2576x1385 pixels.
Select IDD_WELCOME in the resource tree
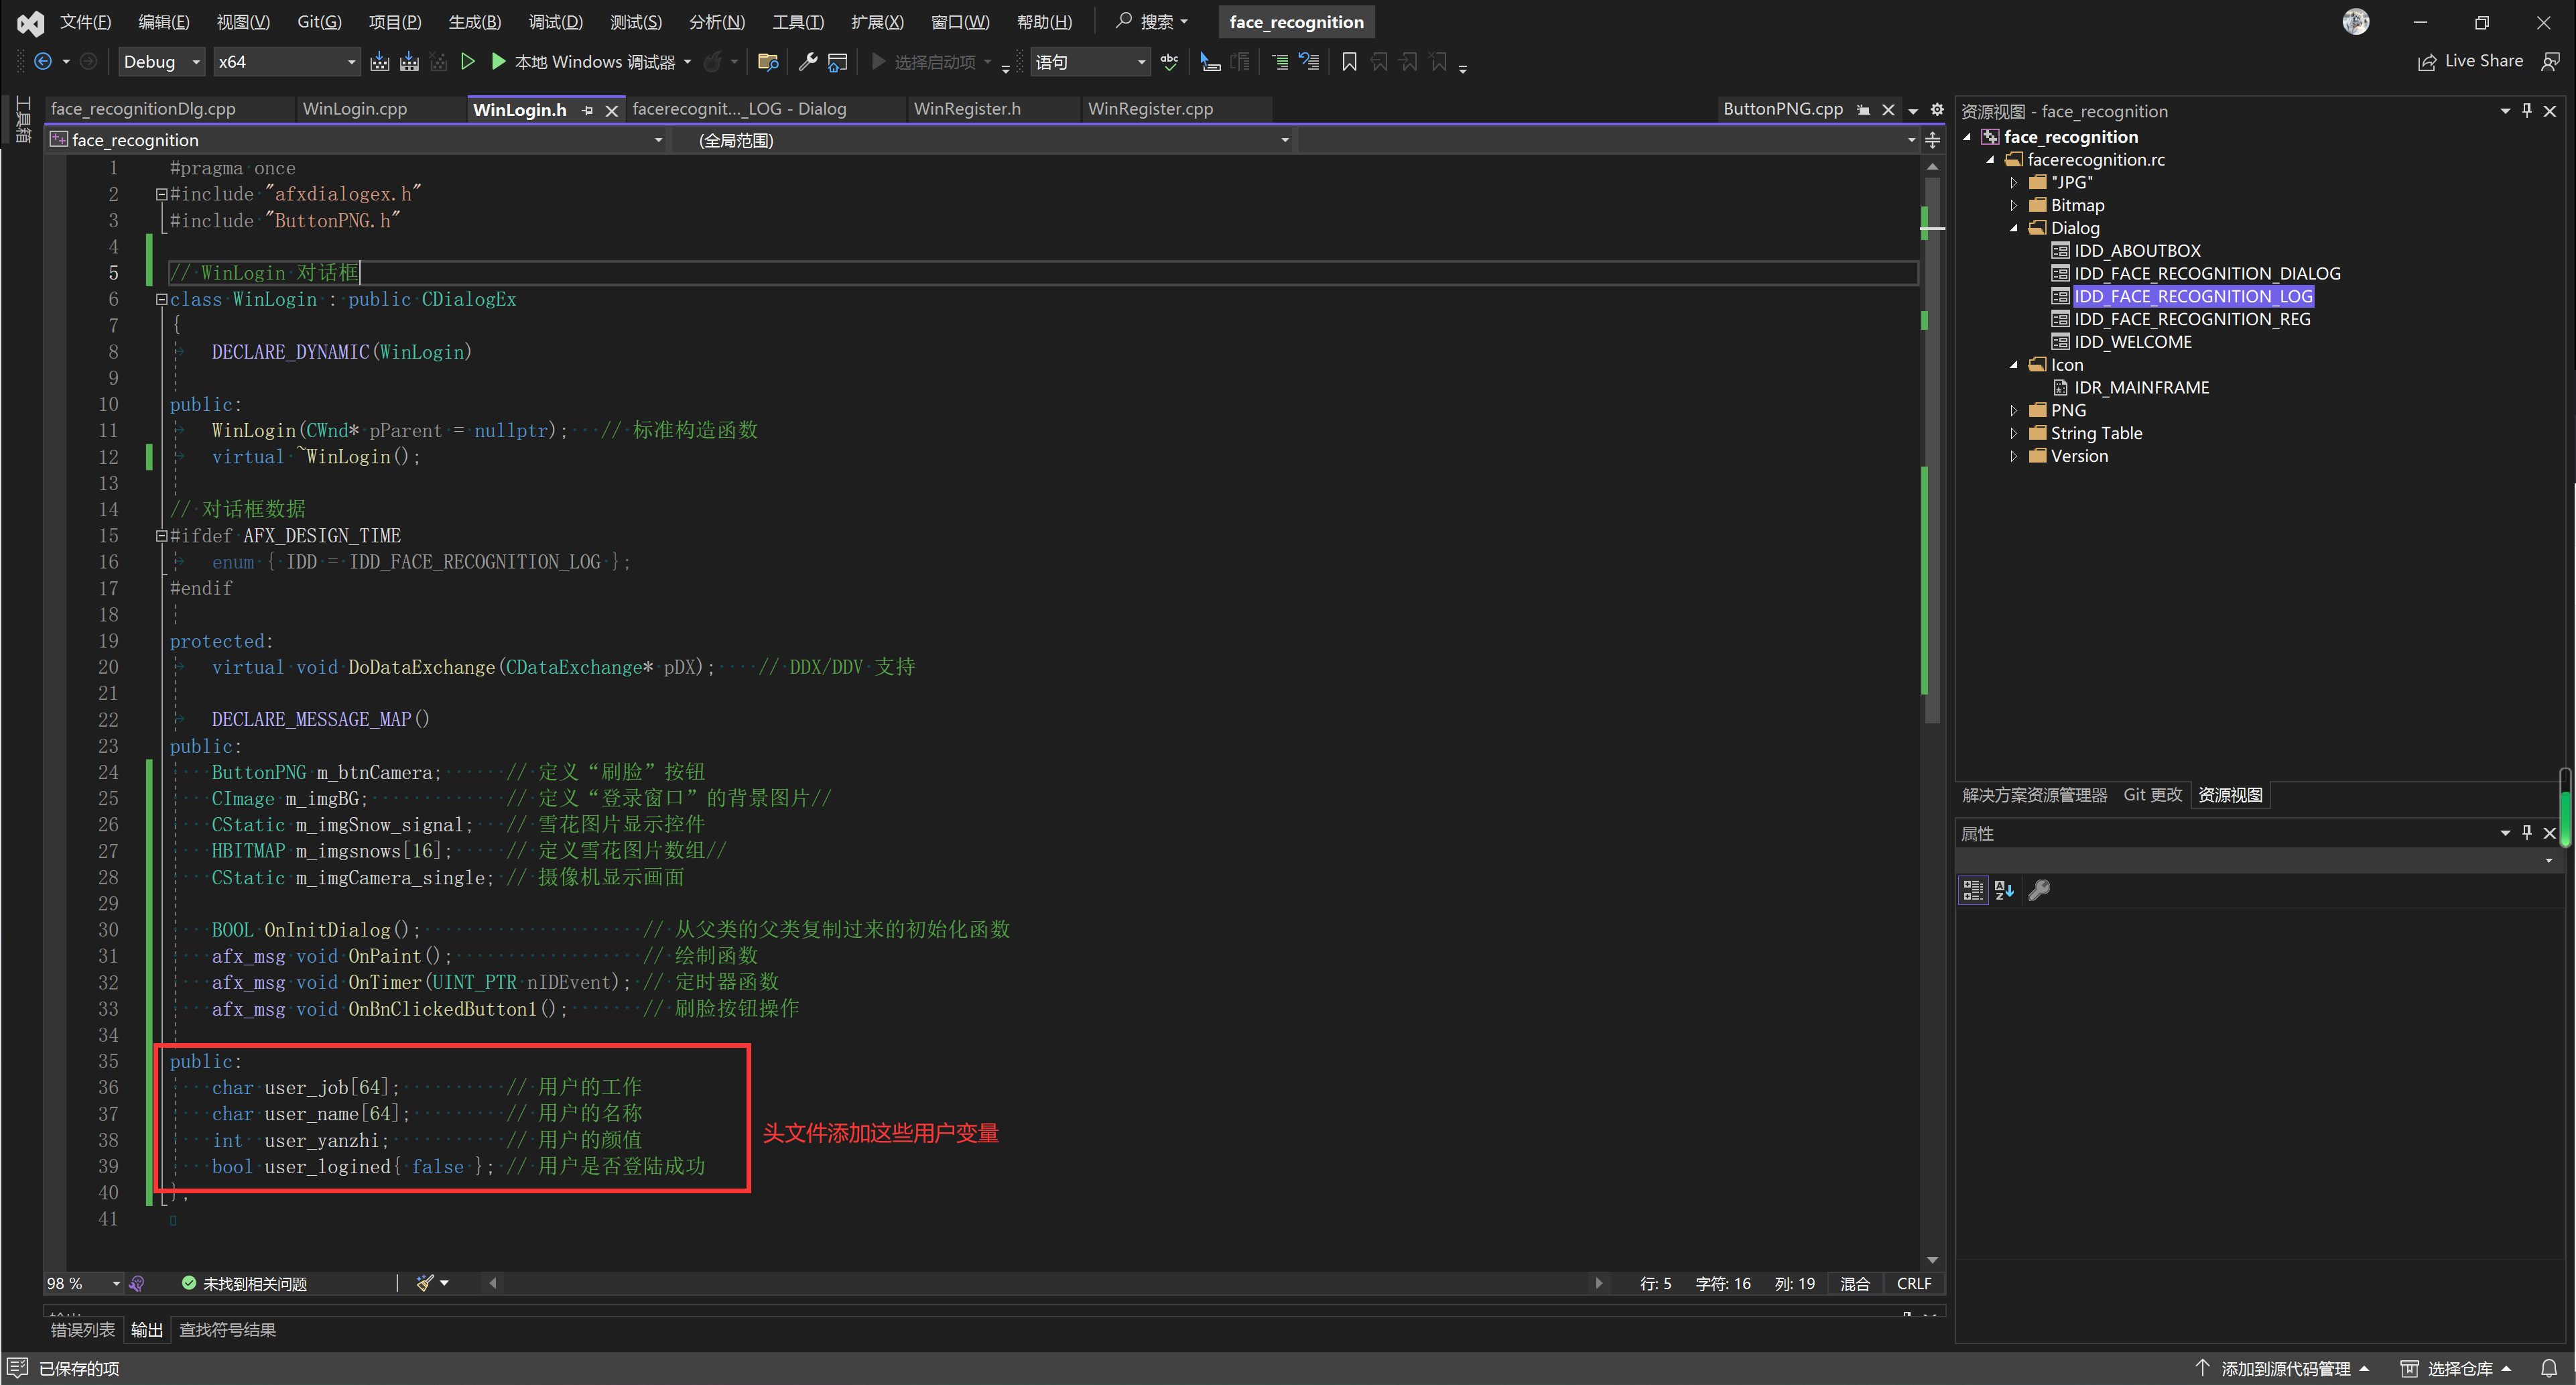point(2132,343)
